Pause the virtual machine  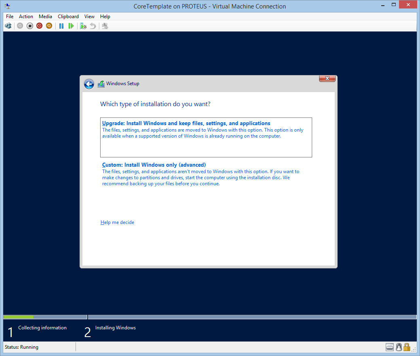61,26
